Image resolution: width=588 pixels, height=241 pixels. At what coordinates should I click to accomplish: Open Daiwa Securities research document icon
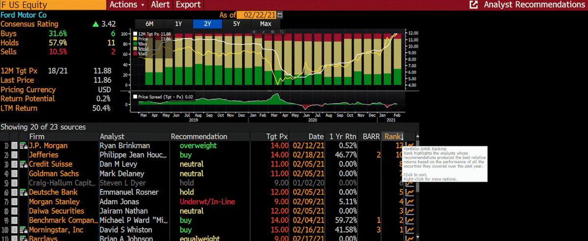pyautogui.click(x=14, y=211)
